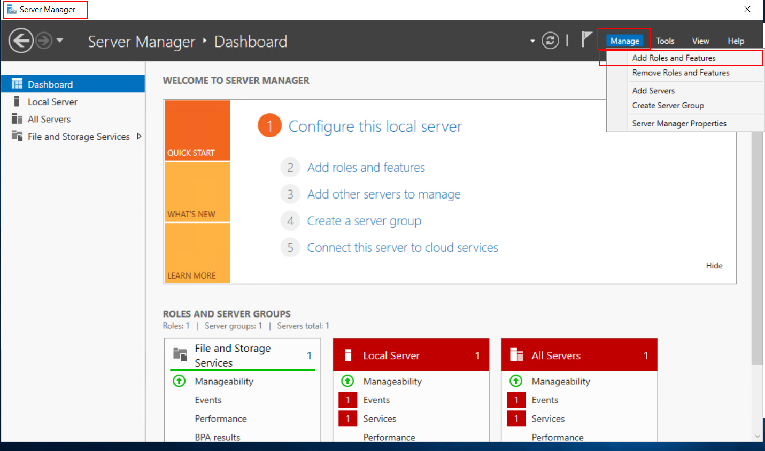Open the Manage menu

[x=624, y=41]
